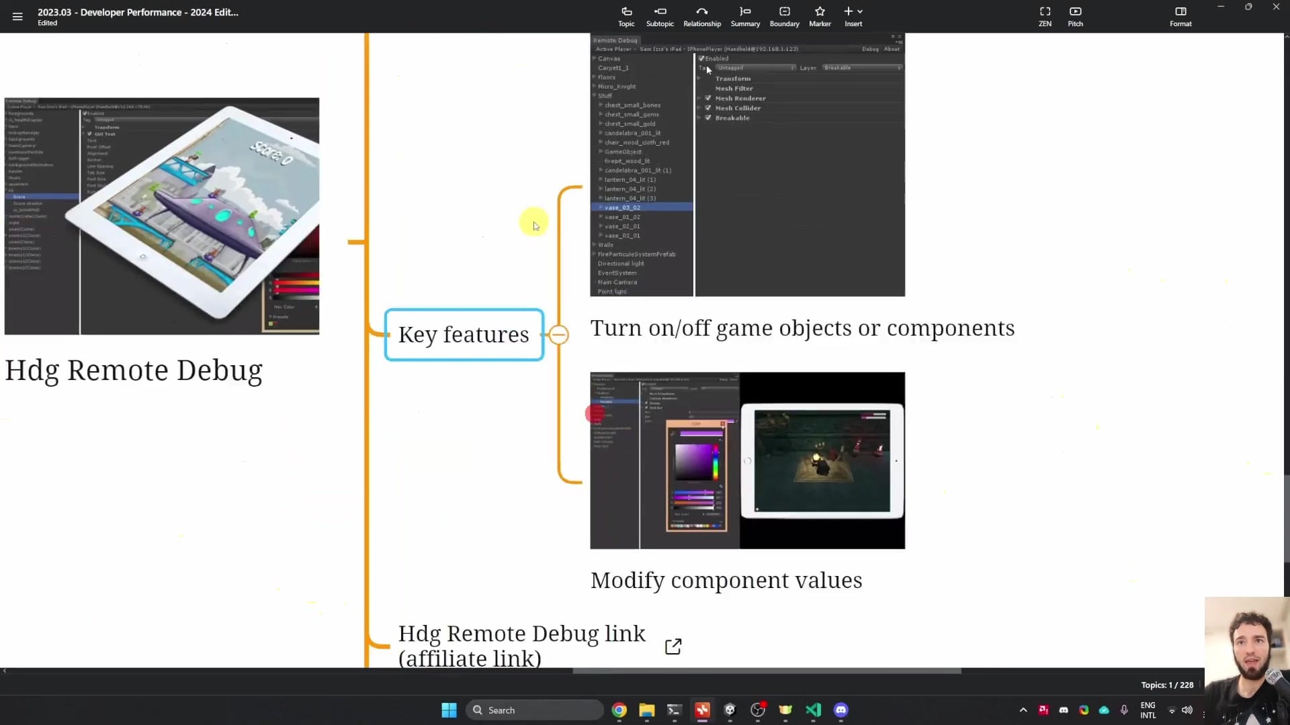
Task: Add a Boundary around topics
Action: coord(784,16)
